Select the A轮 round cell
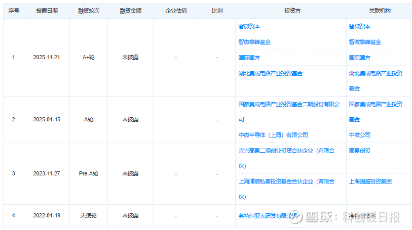This screenshot has width=412, height=230. pyautogui.click(x=89, y=119)
